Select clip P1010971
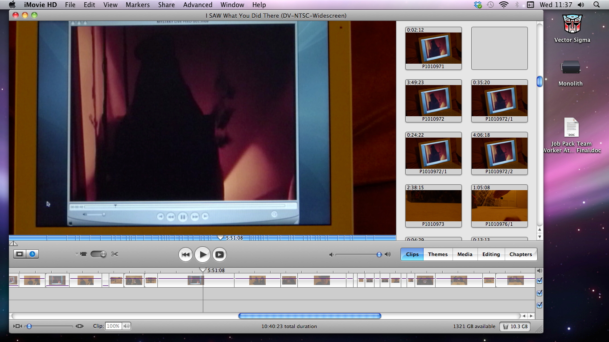 click(433, 48)
